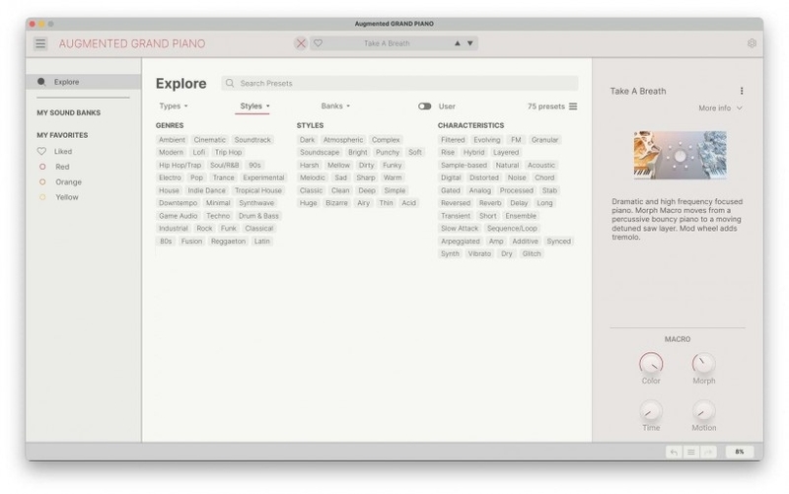Open the hamburger main menu
Viewport: 789px width, 494px height.
pyautogui.click(x=40, y=43)
